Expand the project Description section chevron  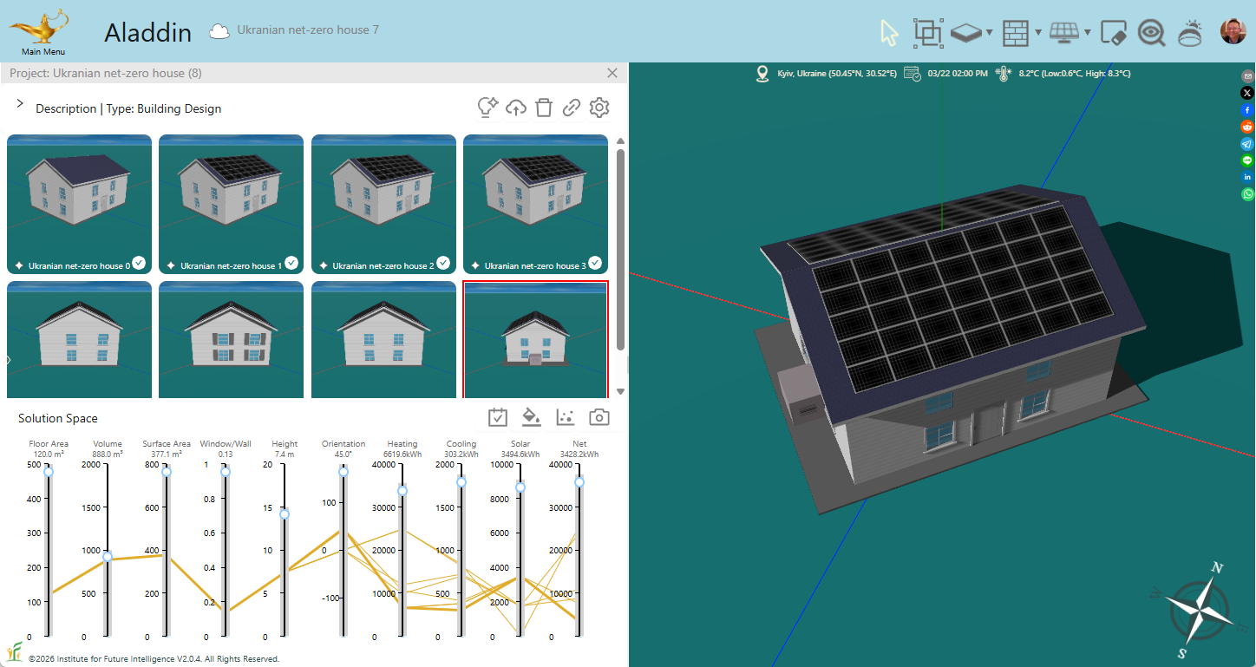pos(20,104)
